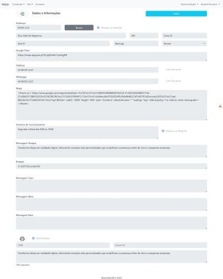Open Contatos in the top navigation
The width and height of the screenshot is (223, 279).
coord(40,4)
